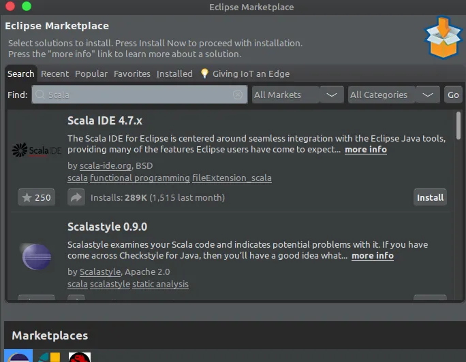Switch to the Recent tab

coord(55,73)
